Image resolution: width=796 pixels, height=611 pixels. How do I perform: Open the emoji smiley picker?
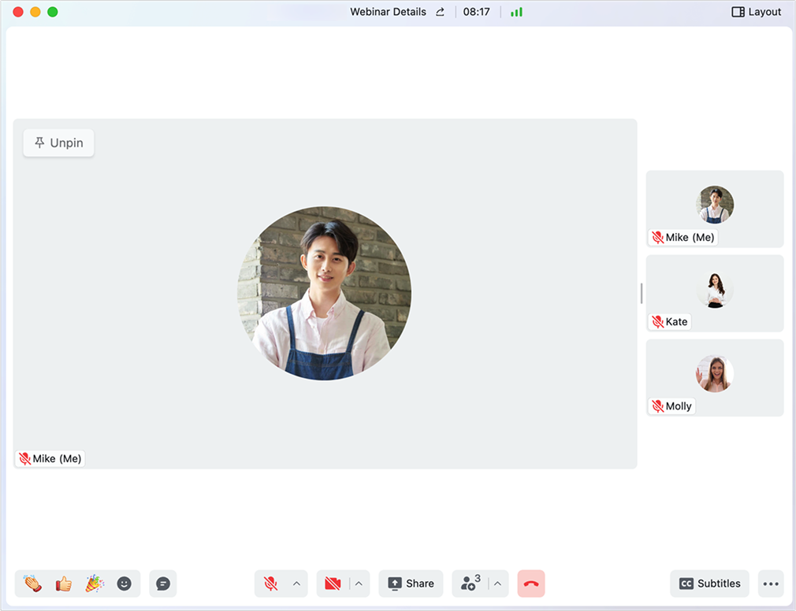point(125,583)
